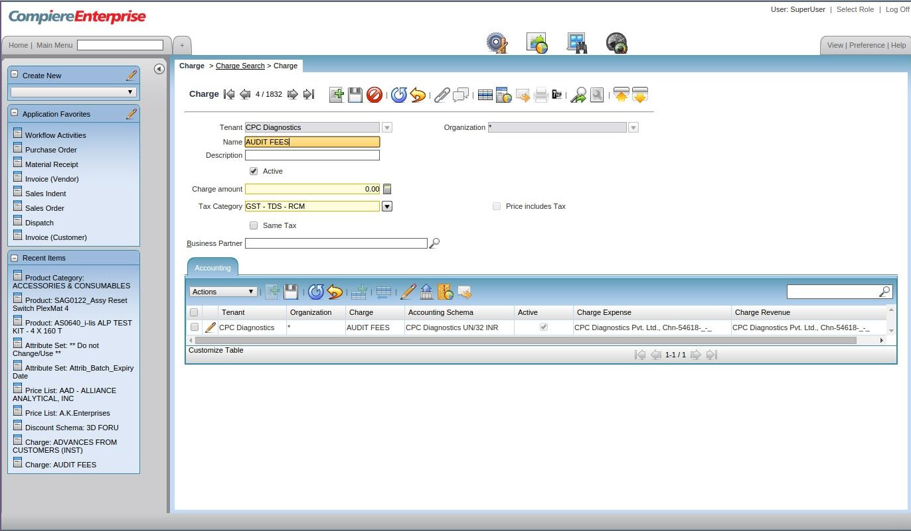Click the 7zip archive icon

(557, 95)
